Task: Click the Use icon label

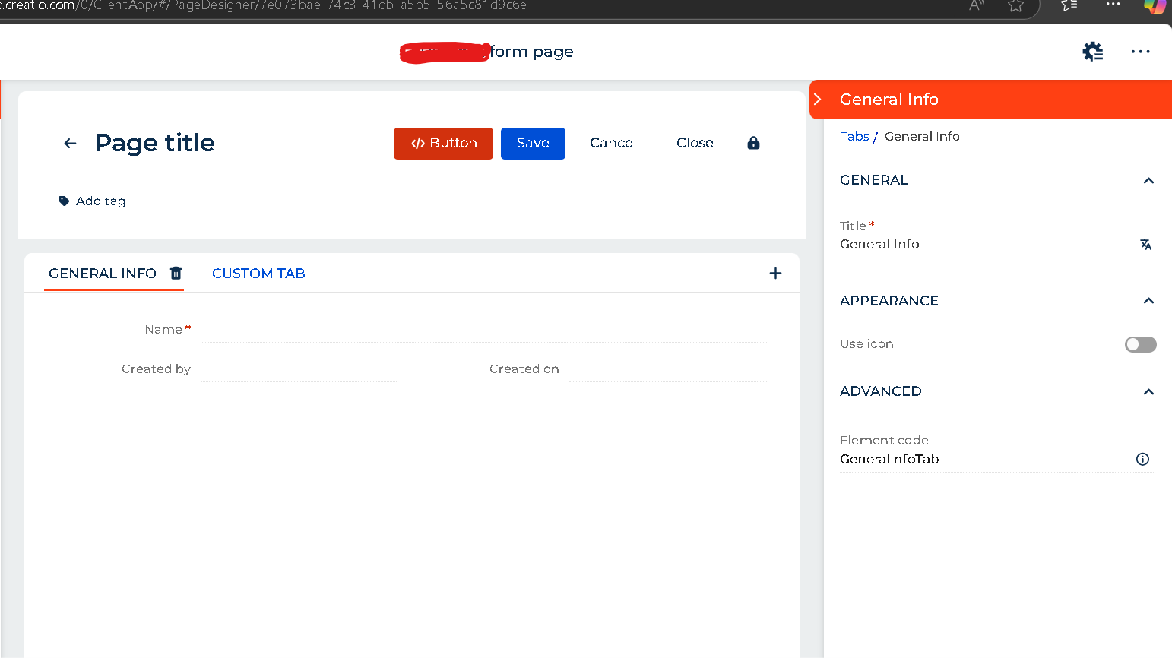Action: 866,343
